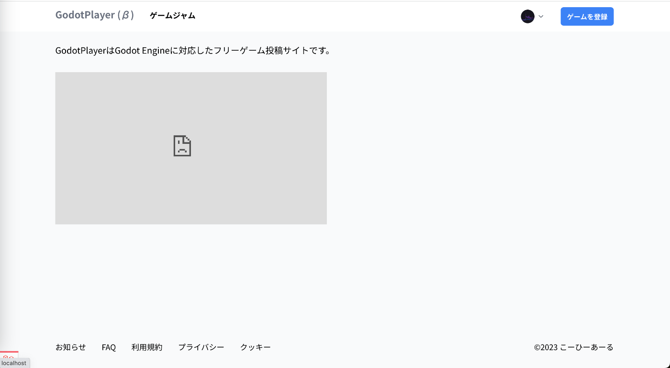Expand the account dropdown chevron
The image size is (670, 368).
point(541,16)
